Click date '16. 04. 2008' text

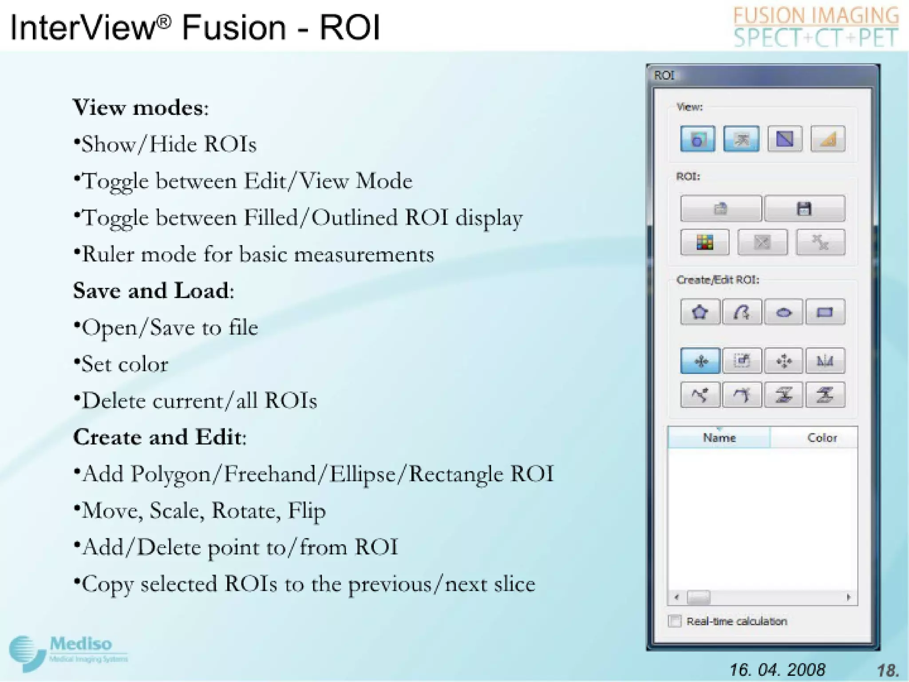(777, 670)
